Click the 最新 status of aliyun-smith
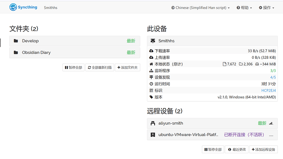This screenshot has height=159, width=283. click(262, 123)
